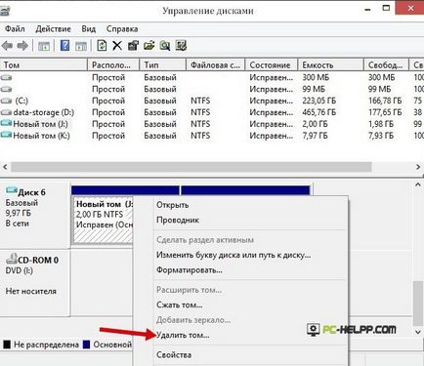Click the magnifier search toolbar icon

click(165, 46)
